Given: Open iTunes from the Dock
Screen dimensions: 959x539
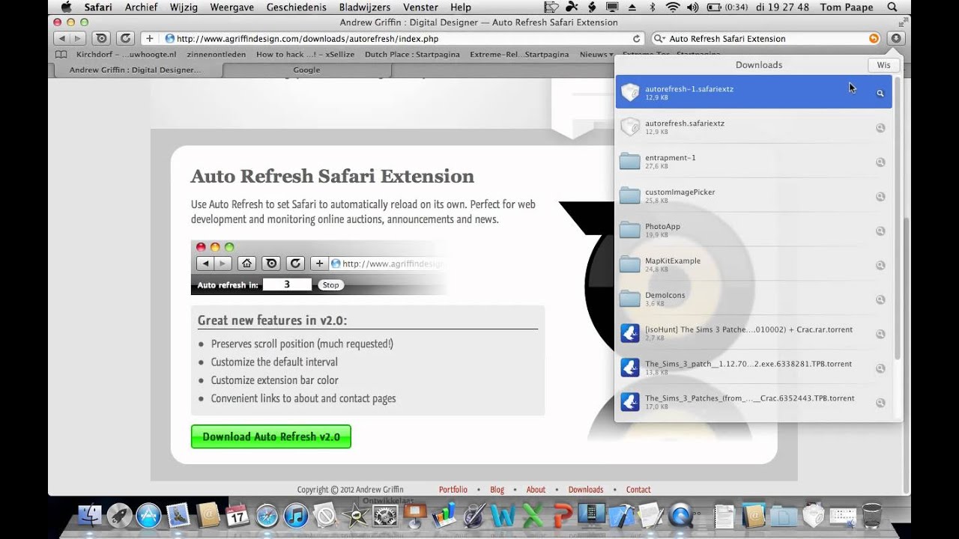Looking at the screenshot, I should [x=296, y=515].
